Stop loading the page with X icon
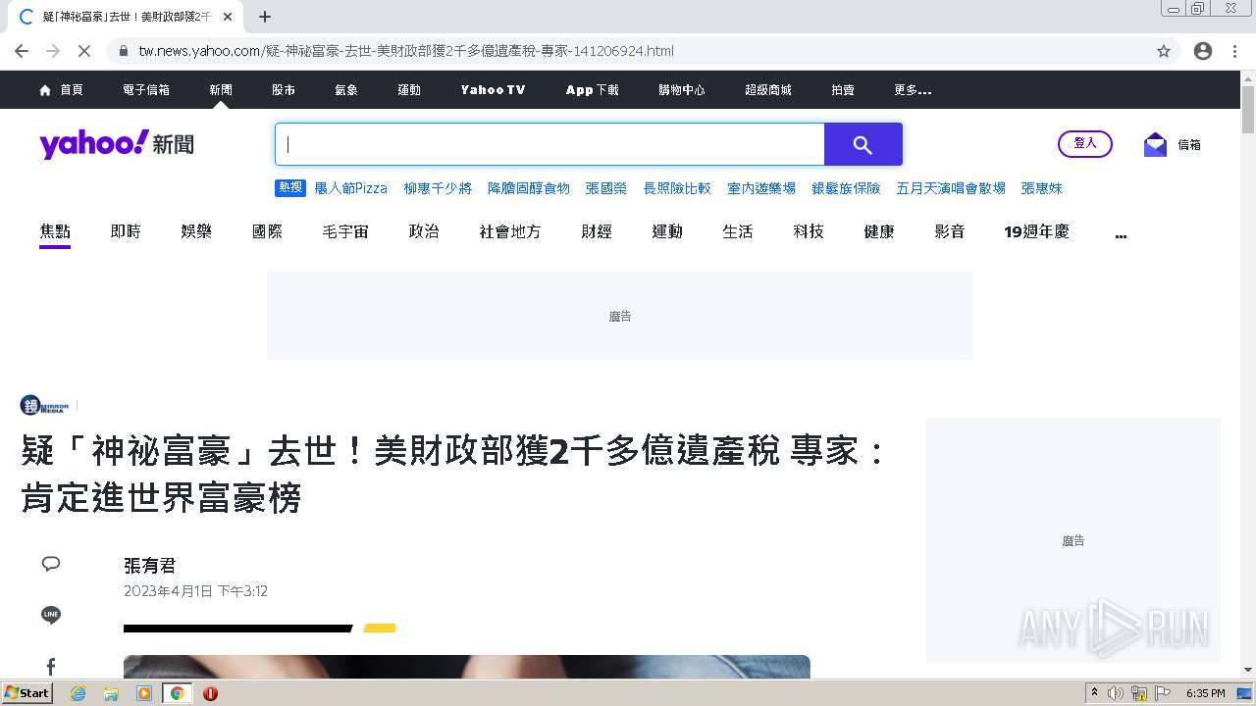Screen dimensions: 1256x706 click(84, 51)
